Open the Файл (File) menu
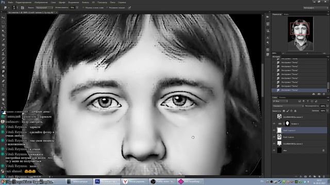Image resolution: width=330 pixels, height=185 pixels. [10, 2]
